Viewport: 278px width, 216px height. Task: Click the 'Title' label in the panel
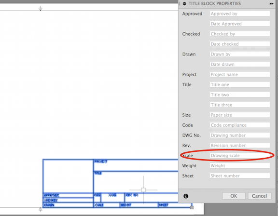[x=187, y=85]
